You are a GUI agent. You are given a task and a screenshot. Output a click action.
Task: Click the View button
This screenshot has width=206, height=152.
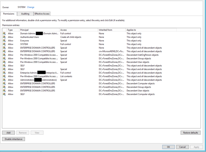37,132
